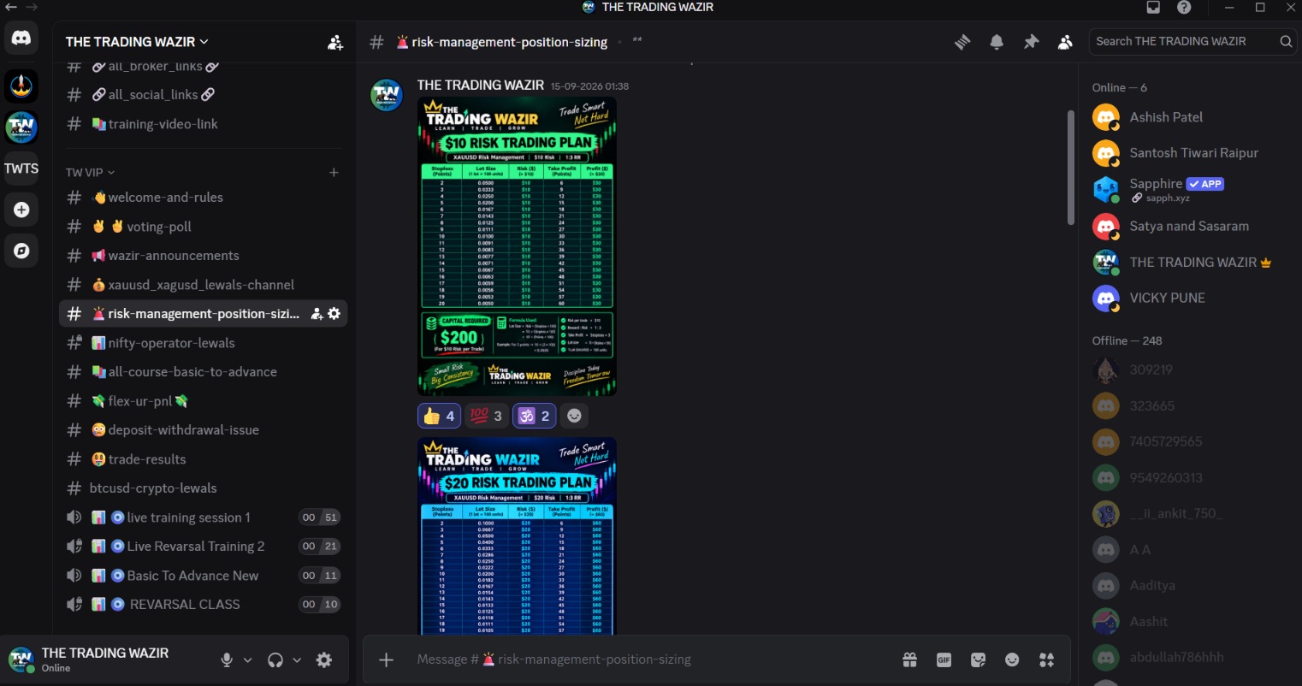Screen dimensions: 1302x686
Task: Open Discord direct messages home icon
Action: point(21,38)
